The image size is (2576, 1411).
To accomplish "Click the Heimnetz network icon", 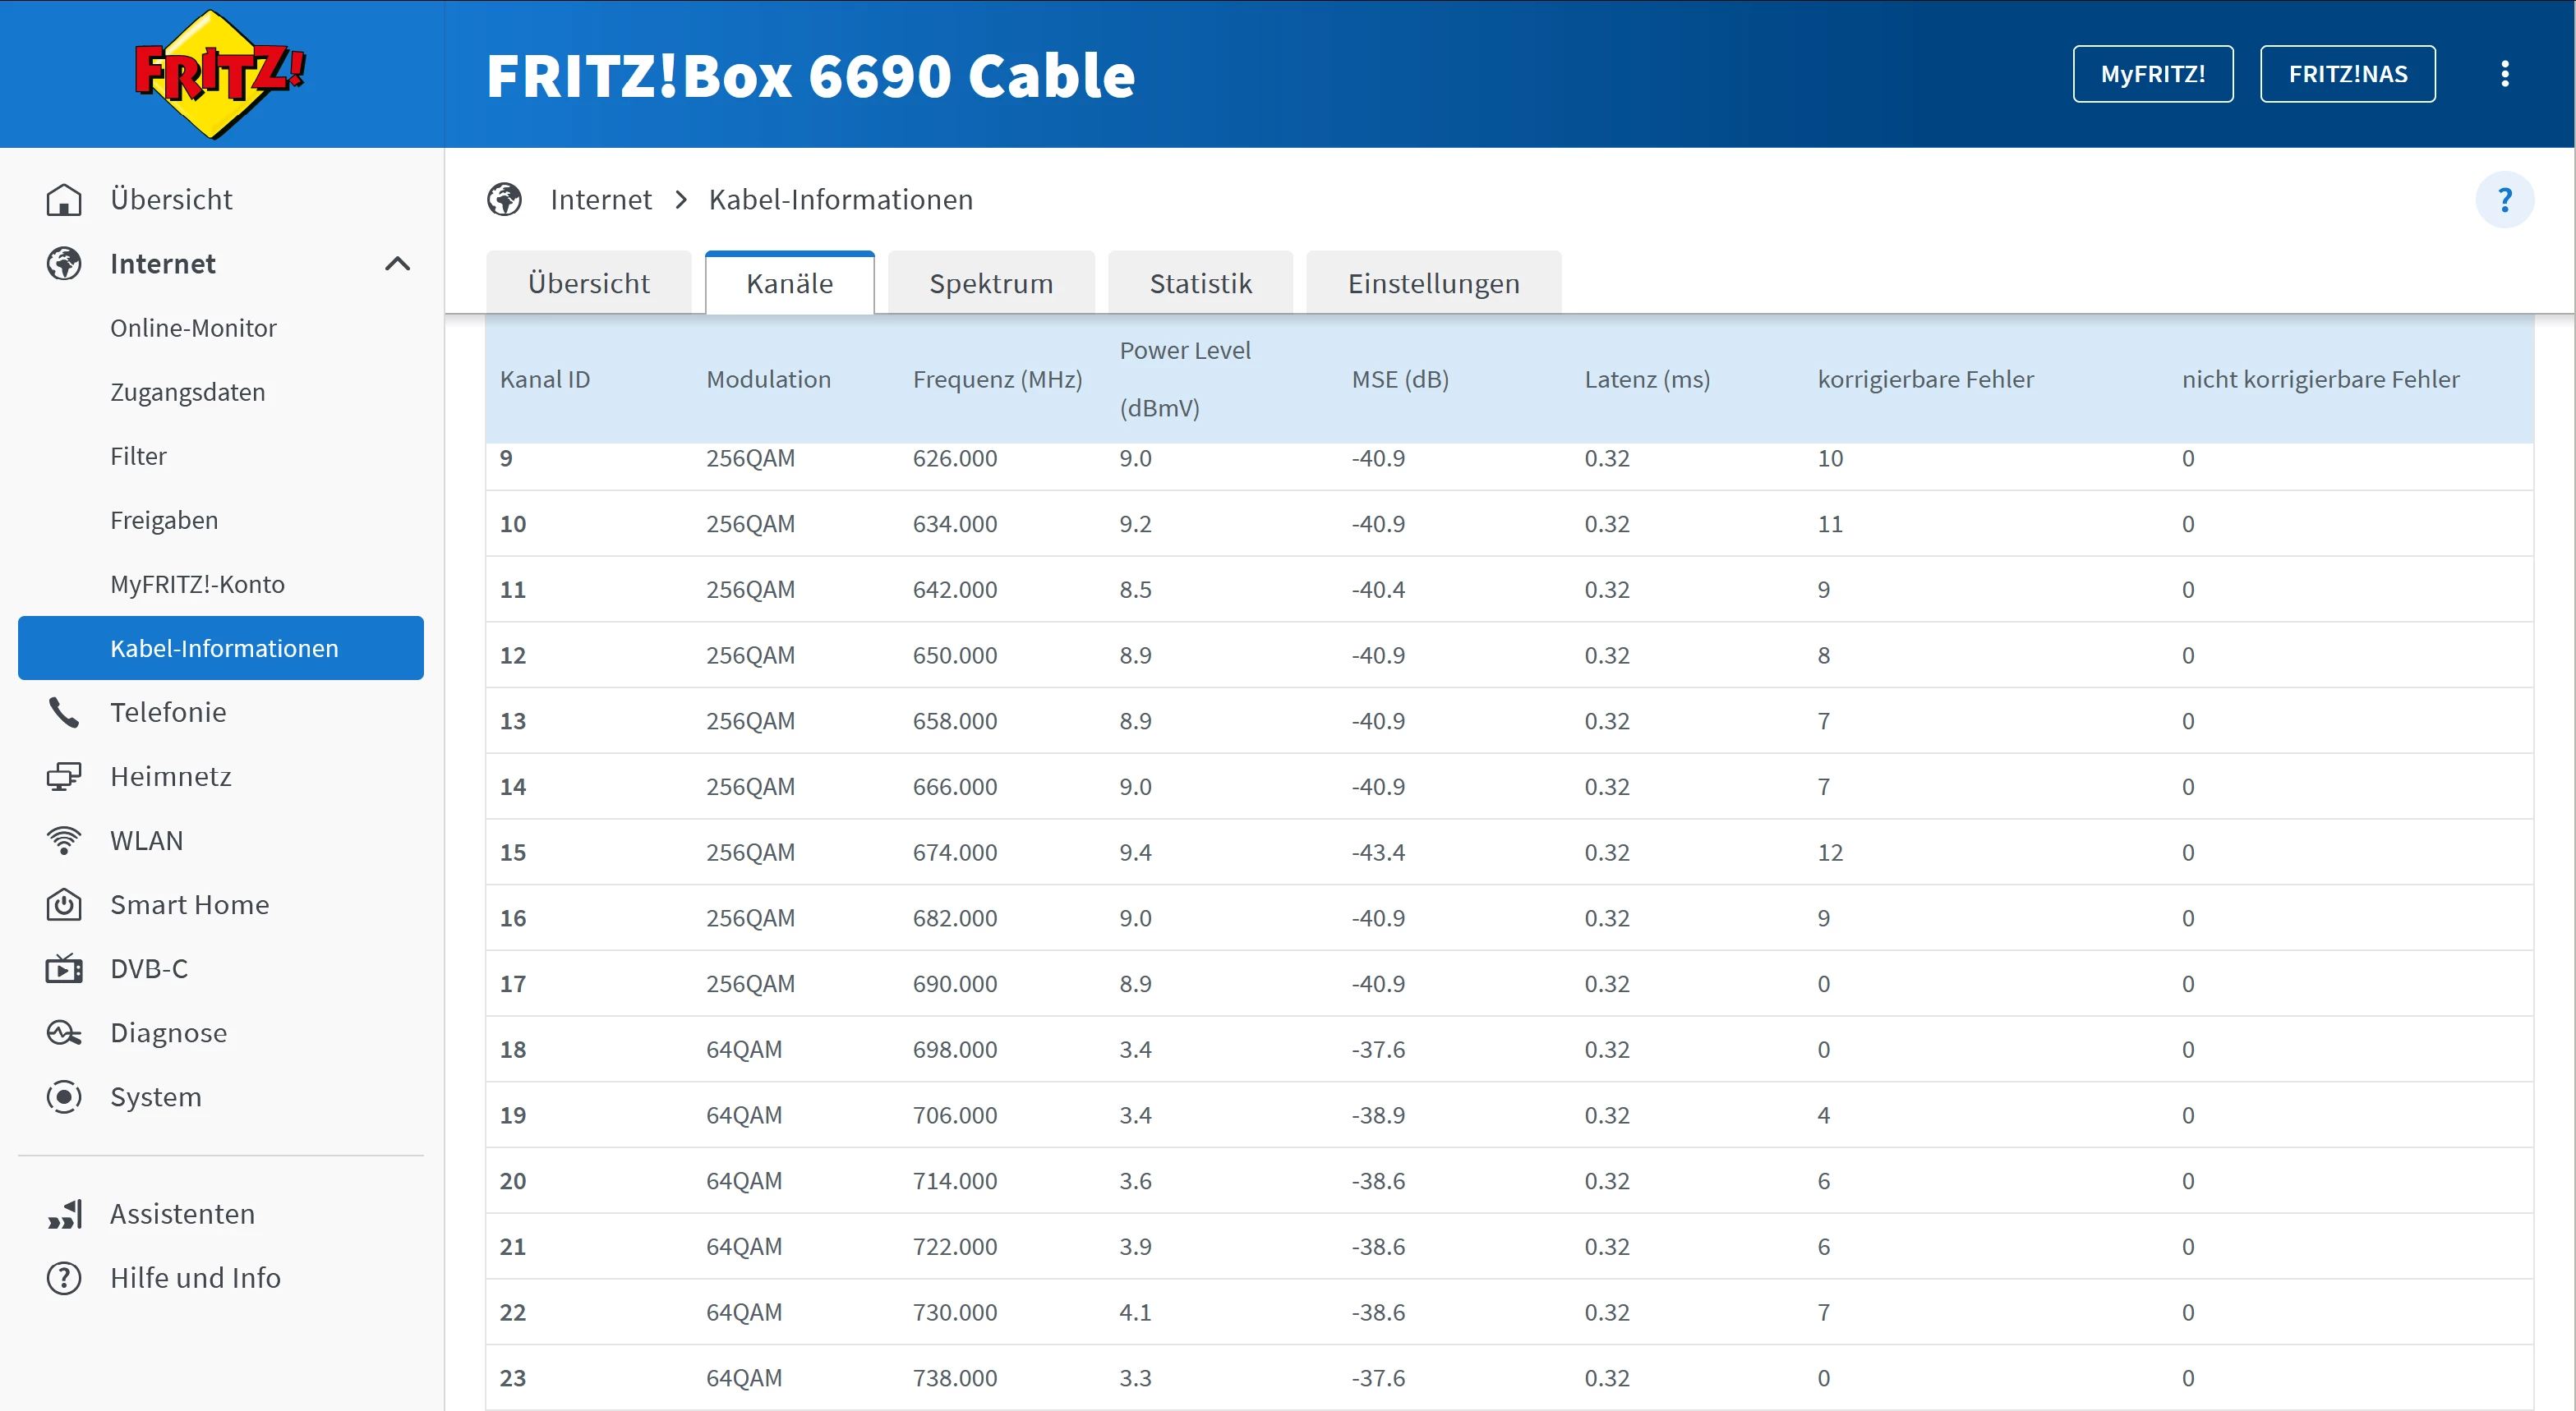I will [x=64, y=776].
